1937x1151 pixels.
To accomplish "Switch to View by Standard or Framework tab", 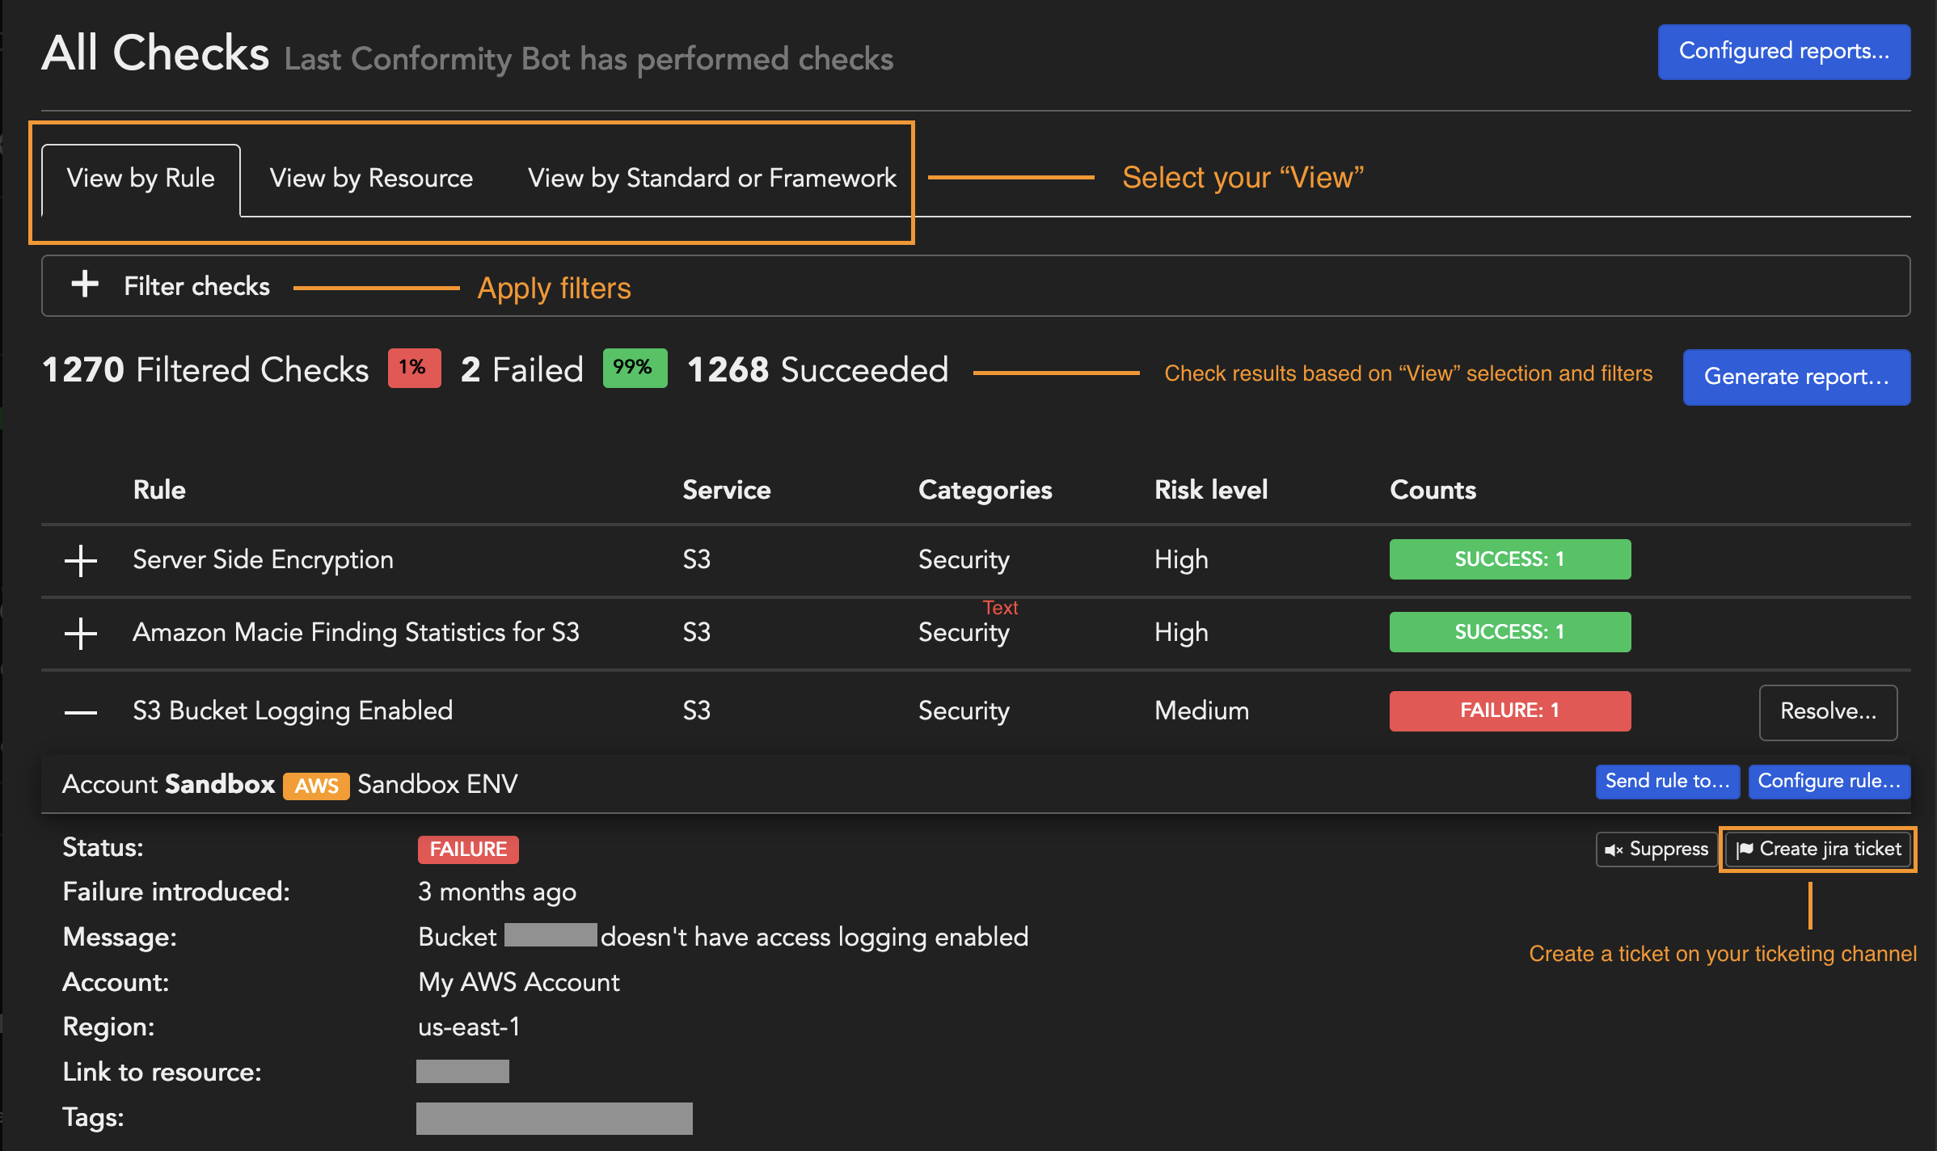I will [x=711, y=178].
